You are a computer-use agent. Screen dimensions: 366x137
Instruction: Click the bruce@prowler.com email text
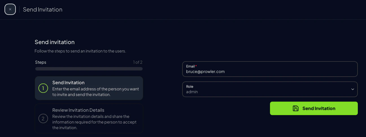[205, 72]
